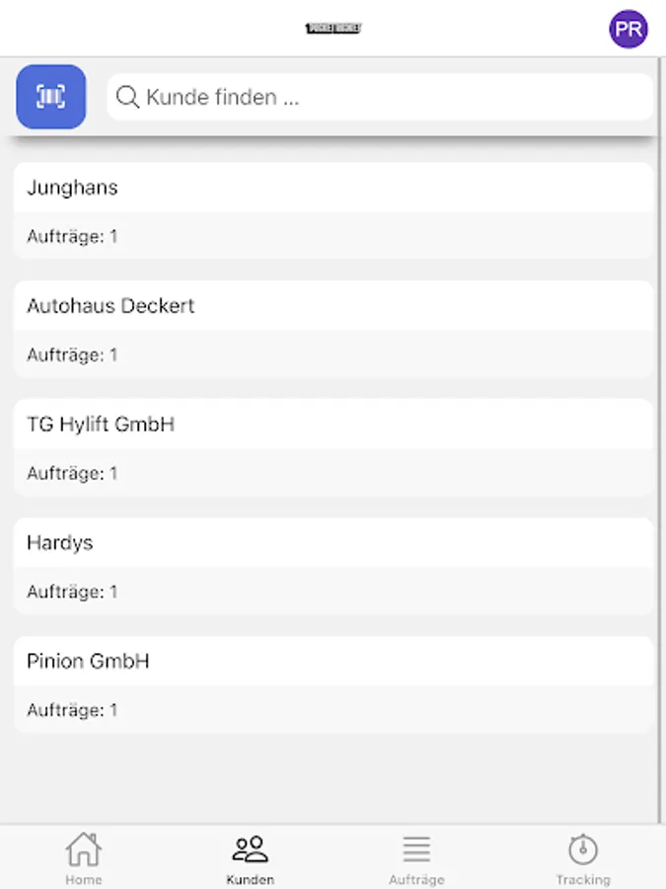Screen dimensions: 666x889
Task: Click the vertical scrollbar on right edge
Action: (x=662, y=440)
